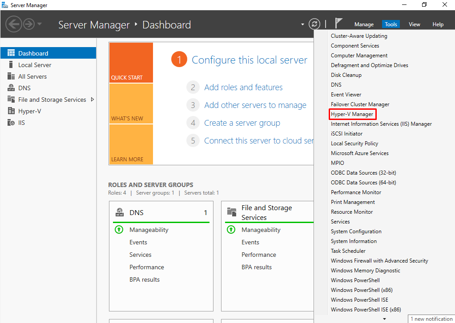This screenshot has width=455, height=323.
Task: Expand File and Storage Services arrow
Action: coord(92,100)
